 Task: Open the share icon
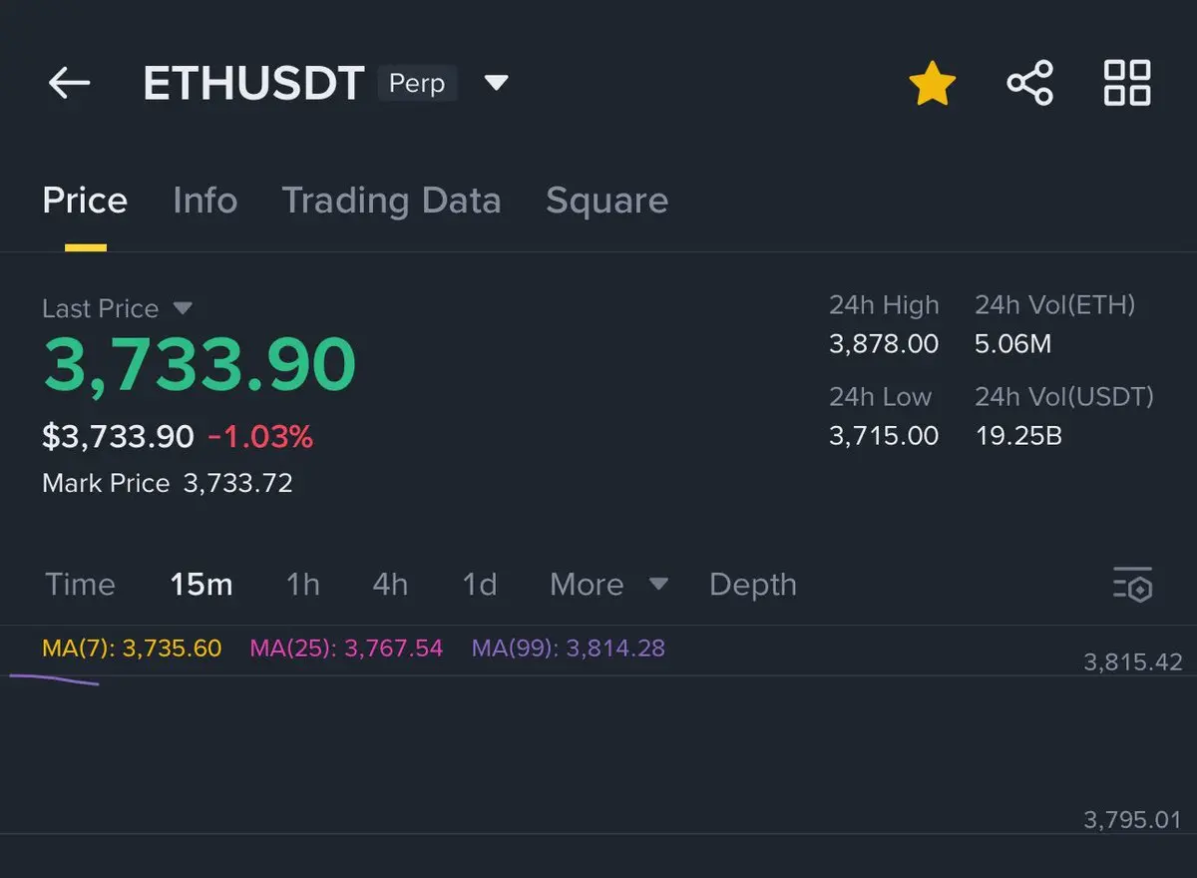click(1029, 83)
